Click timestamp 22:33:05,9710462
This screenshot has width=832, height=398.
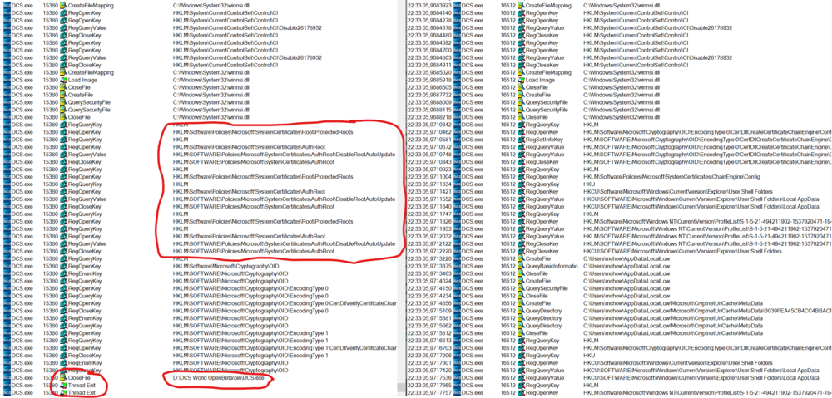pyautogui.click(x=430, y=132)
